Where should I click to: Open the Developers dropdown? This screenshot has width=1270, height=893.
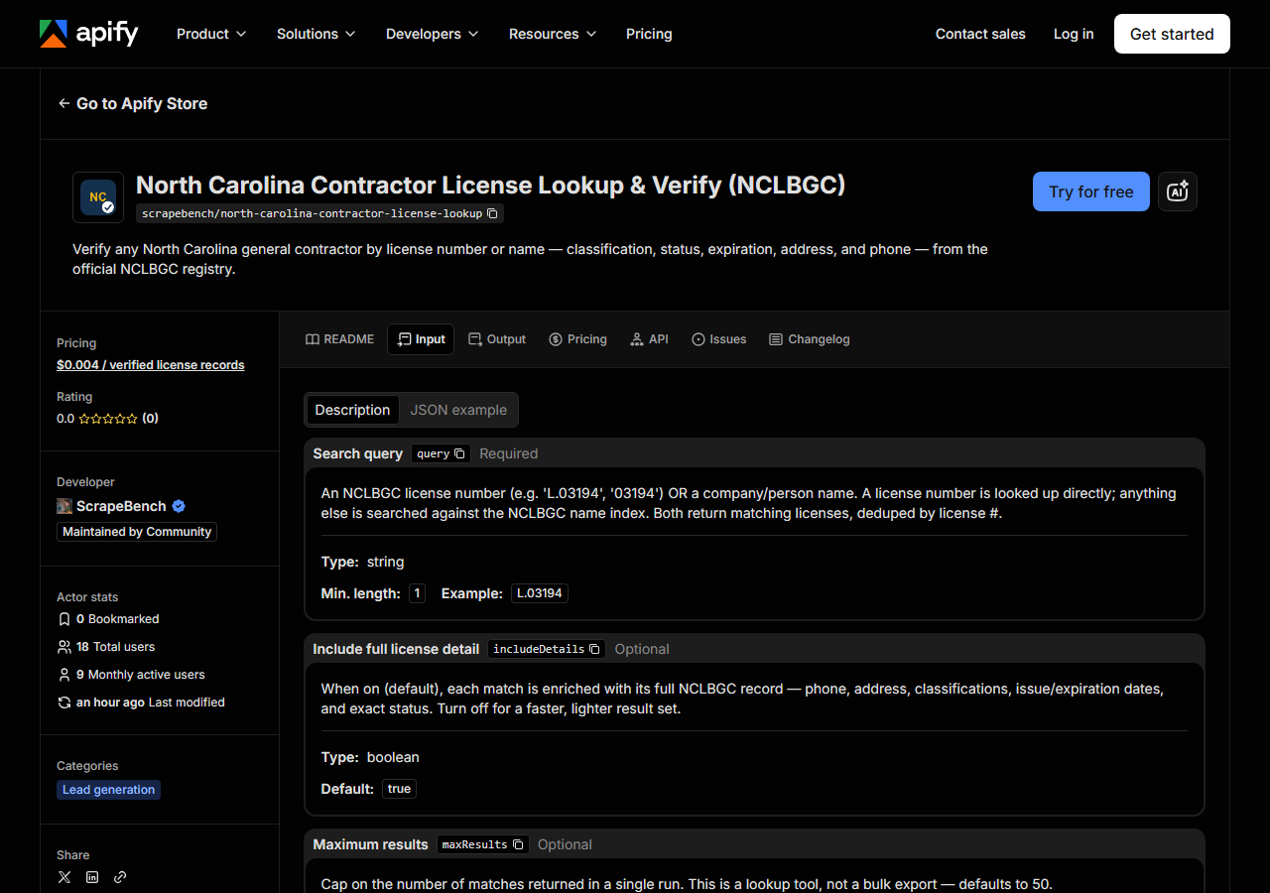[432, 34]
